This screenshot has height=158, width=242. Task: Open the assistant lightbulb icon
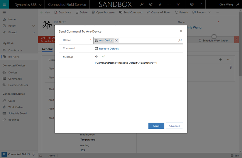tap(160, 4)
